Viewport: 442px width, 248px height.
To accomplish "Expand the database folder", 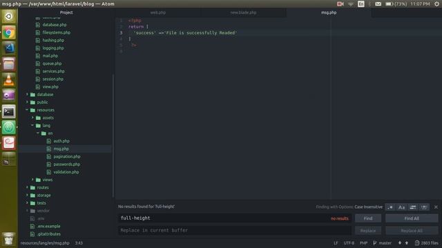I will (27, 94).
